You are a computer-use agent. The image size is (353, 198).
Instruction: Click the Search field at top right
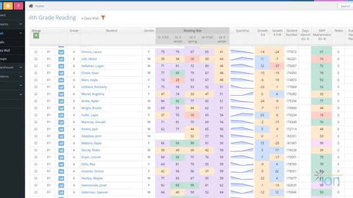pos(346,6)
